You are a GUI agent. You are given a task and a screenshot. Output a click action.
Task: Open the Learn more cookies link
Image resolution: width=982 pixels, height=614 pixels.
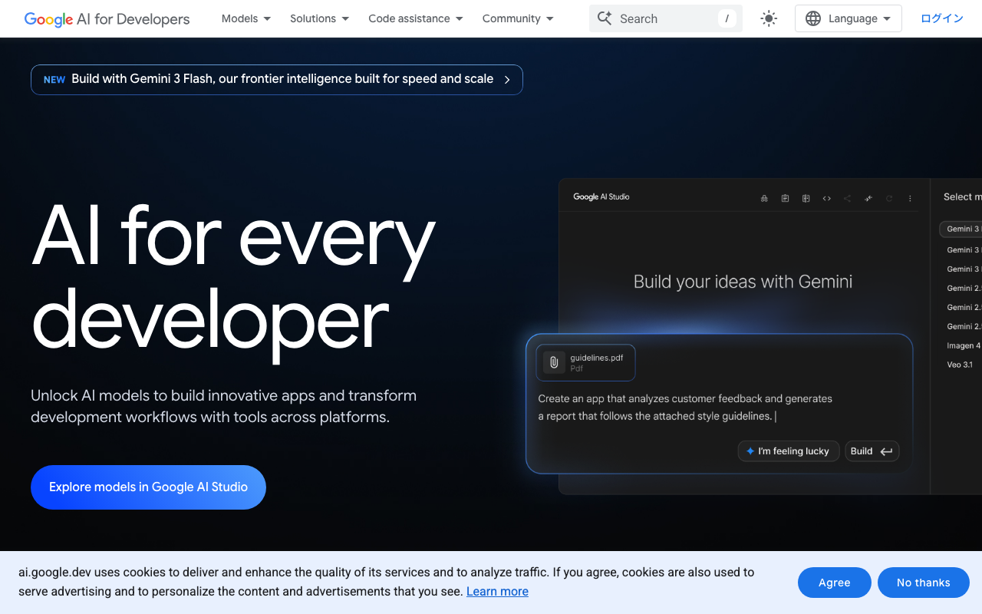497,591
